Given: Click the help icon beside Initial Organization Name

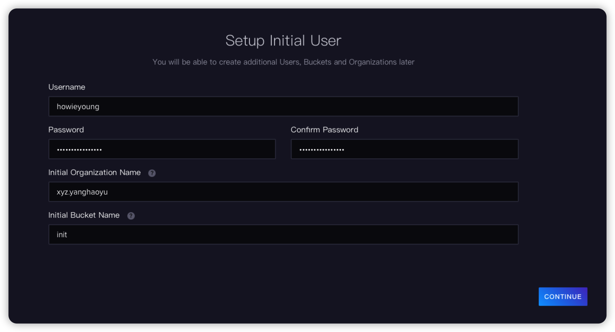Looking at the screenshot, I should coord(153,172).
